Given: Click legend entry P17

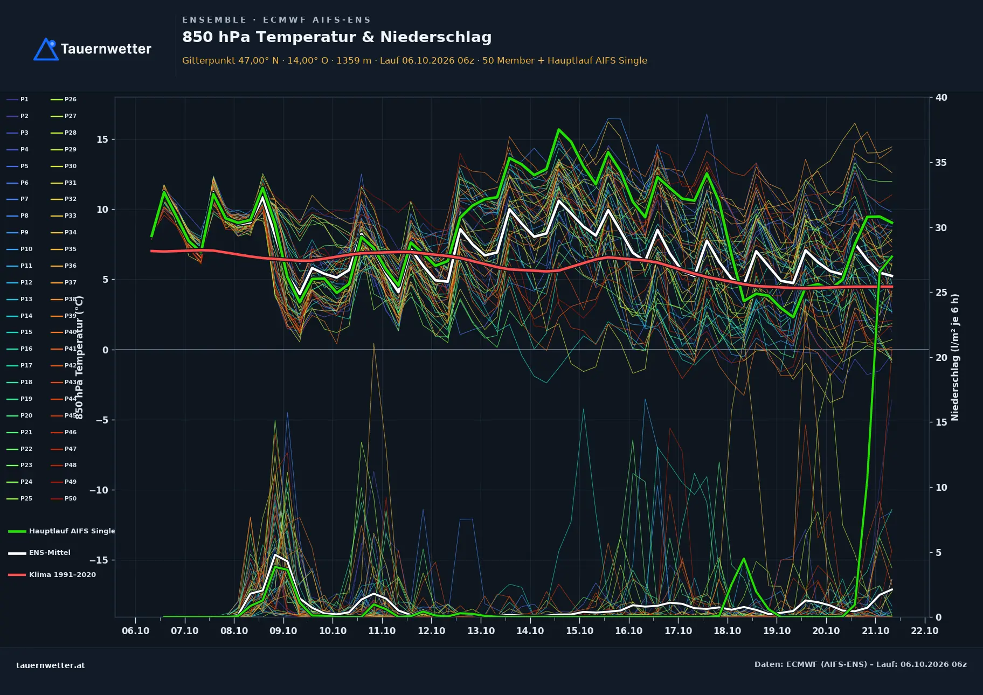Looking at the screenshot, I should (19, 366).
